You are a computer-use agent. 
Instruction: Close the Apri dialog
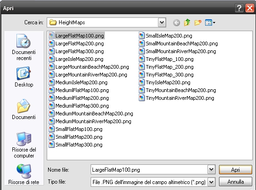coord(250,8)
